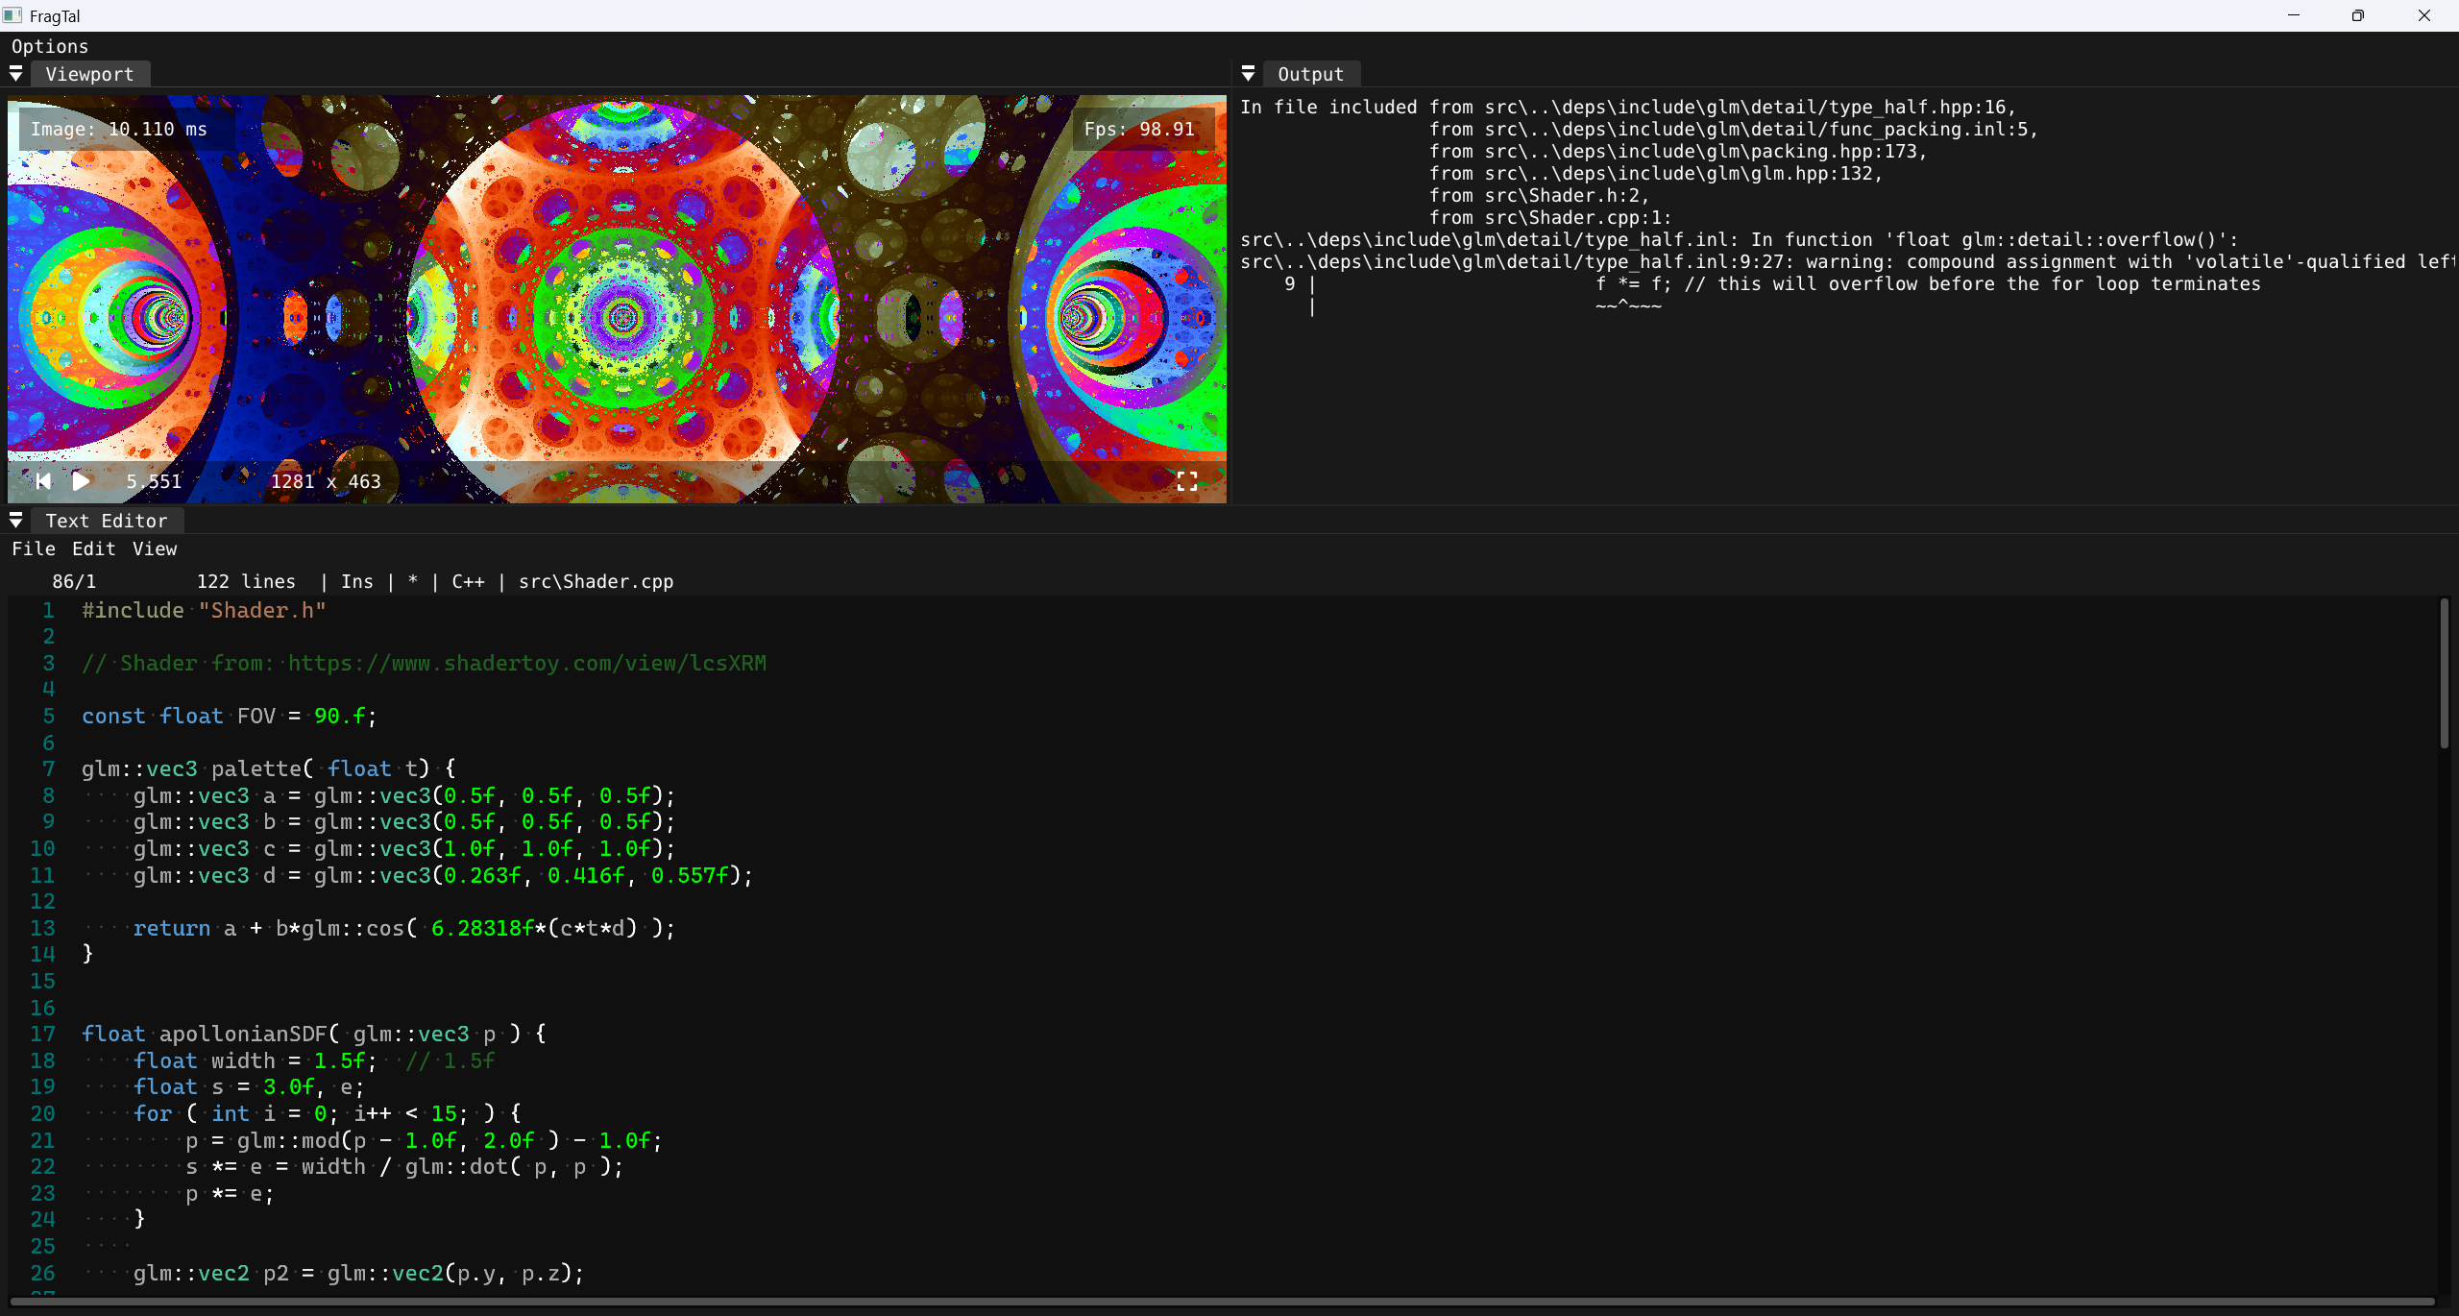Click 'glm::vec2 p2' on line 26

pyautogui.click(x=210, y=1273)
